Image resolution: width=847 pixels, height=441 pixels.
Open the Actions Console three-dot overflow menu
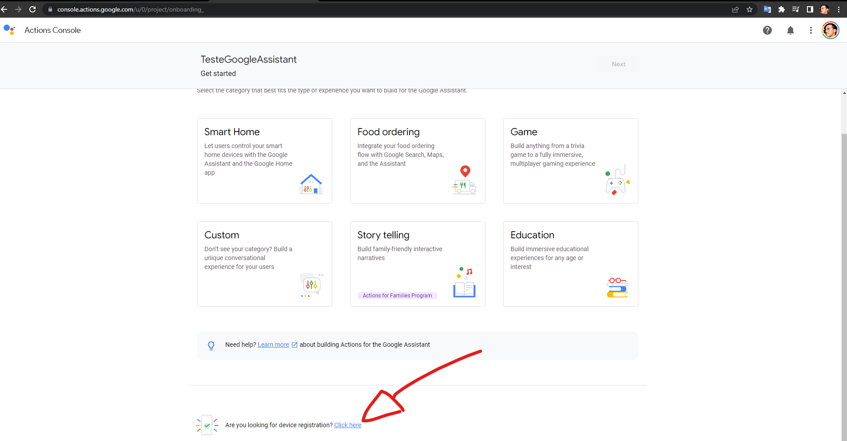(x=811, y=30)
